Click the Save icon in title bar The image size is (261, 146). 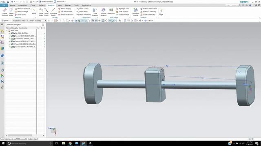pos(8,2)
